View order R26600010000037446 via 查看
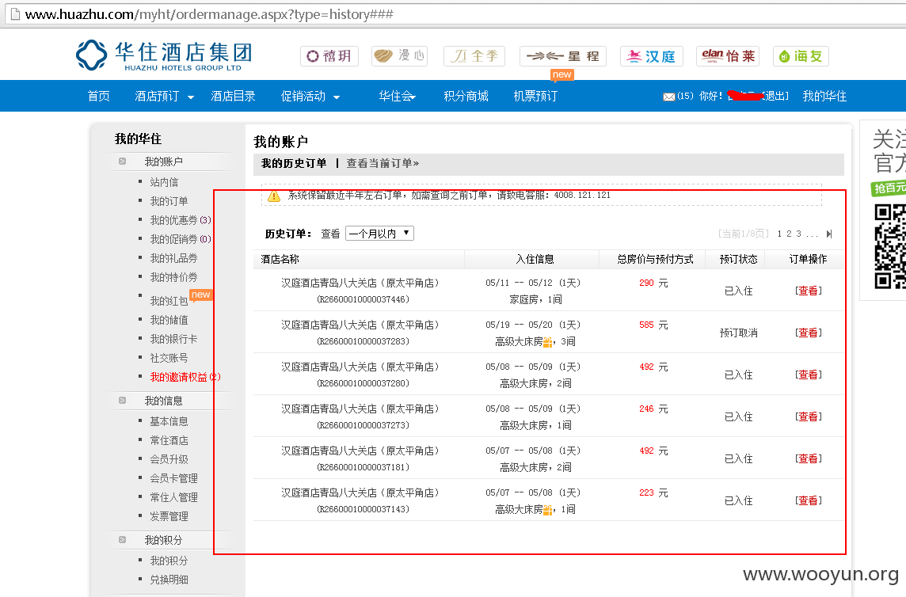Image resolution: width=906 pixels, height=597 pixels. tap(809, 291)
